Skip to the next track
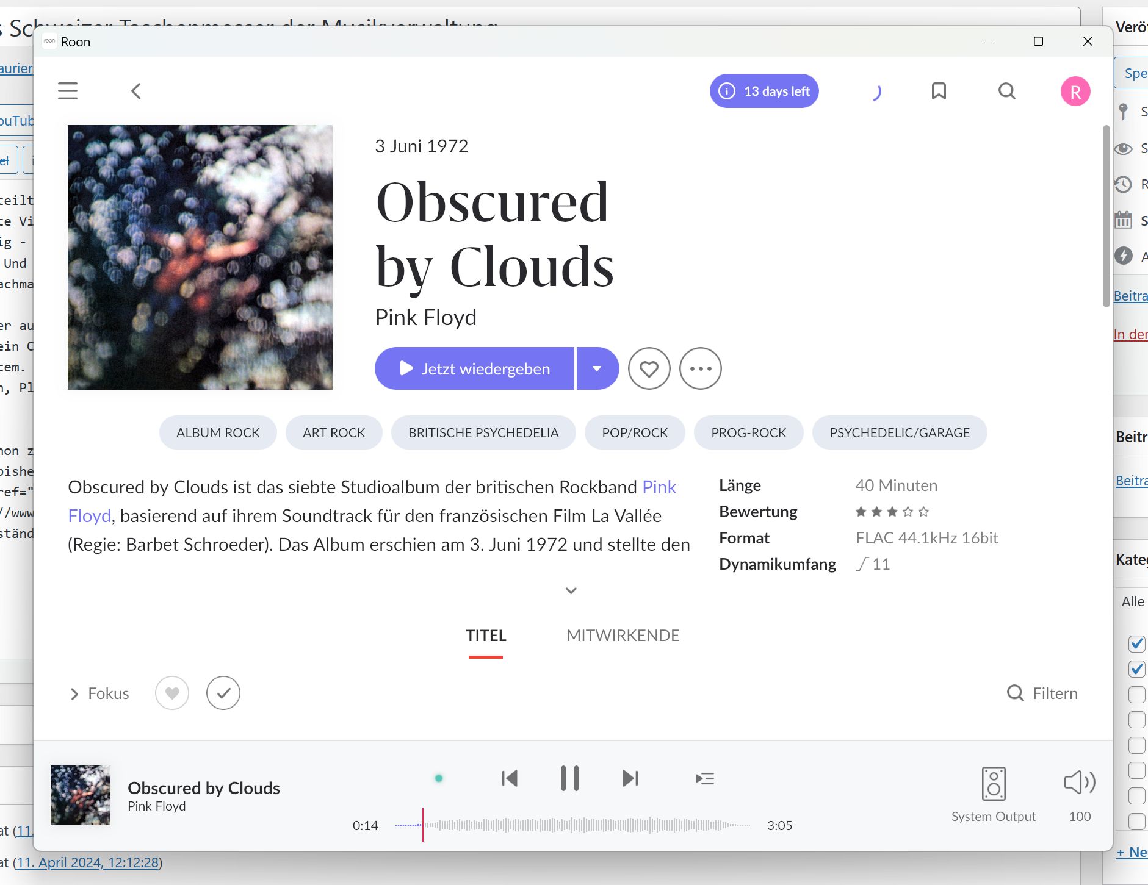 pos(630,778)
